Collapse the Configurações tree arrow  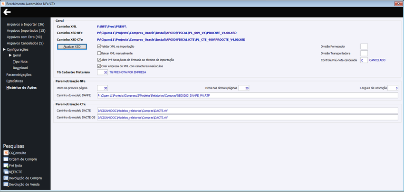click(4, 49)
